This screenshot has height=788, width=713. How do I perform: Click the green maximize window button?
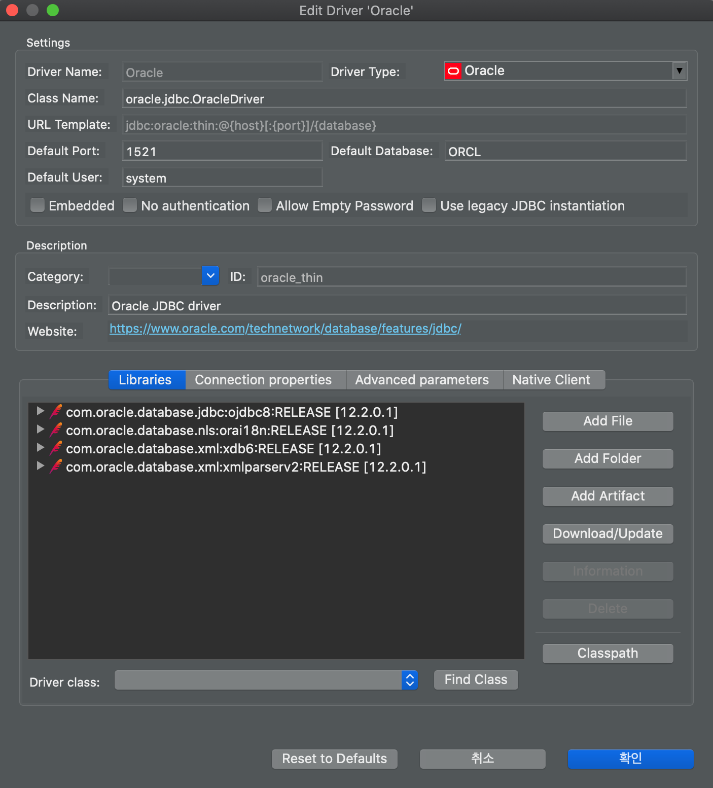tap(53, 10)
